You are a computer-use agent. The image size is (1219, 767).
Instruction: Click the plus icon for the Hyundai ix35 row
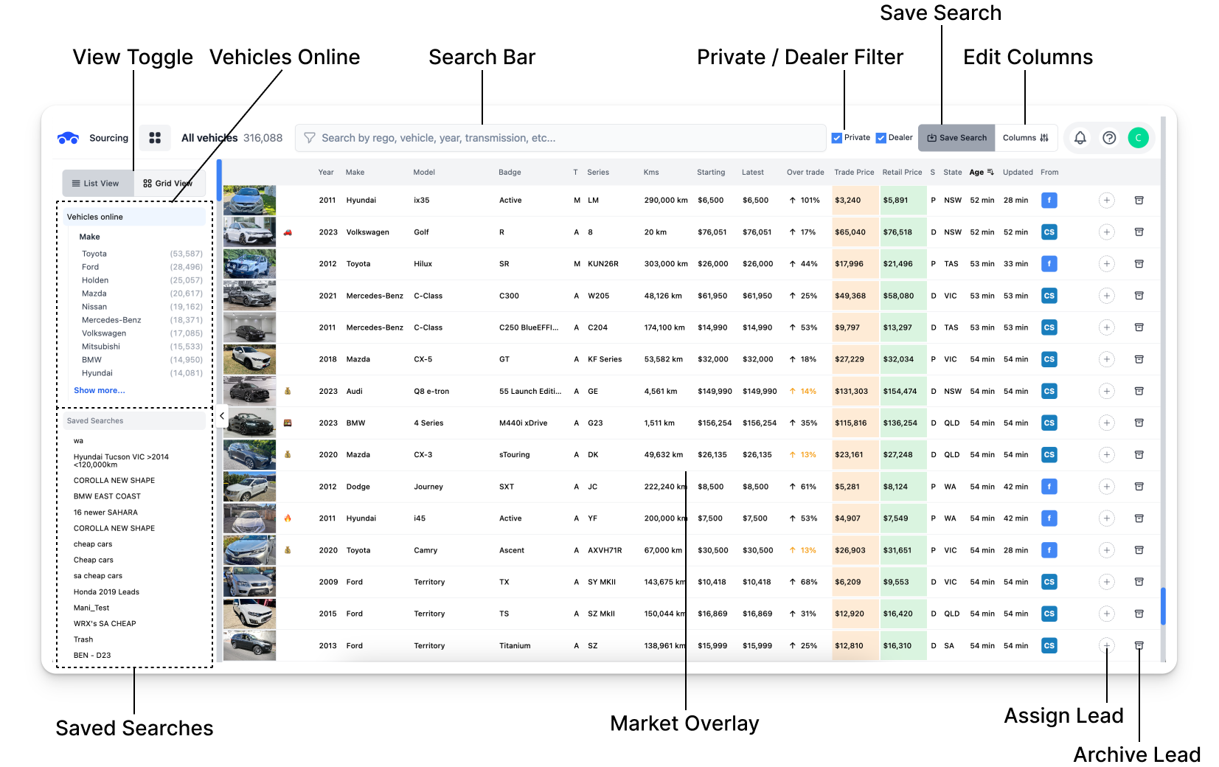coord(1106,201)
